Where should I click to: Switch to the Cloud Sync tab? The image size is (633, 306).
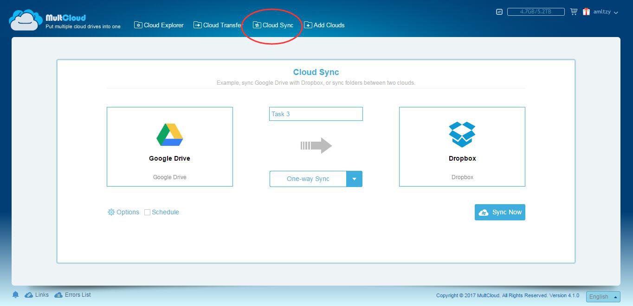(273, 25)
